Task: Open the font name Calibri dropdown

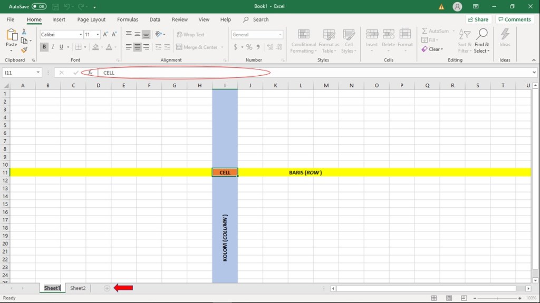Action: point(81,35)
